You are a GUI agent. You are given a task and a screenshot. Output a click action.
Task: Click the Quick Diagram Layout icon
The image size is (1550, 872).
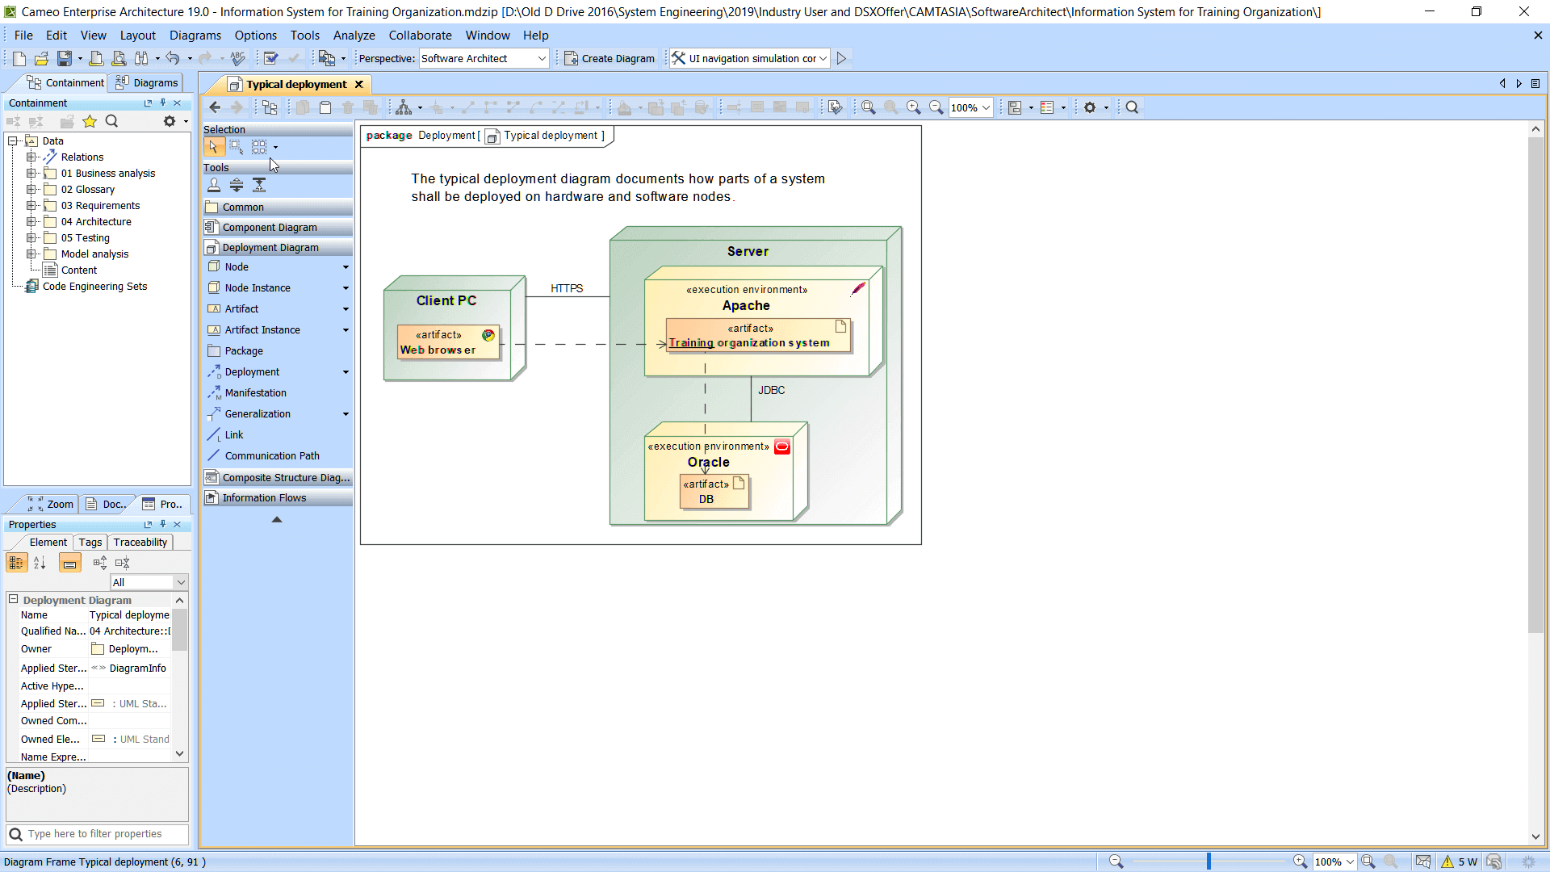click(403, 107)
